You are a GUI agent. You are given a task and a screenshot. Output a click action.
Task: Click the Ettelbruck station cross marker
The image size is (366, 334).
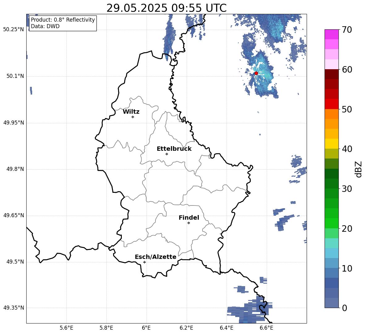(x=167, y=154)
